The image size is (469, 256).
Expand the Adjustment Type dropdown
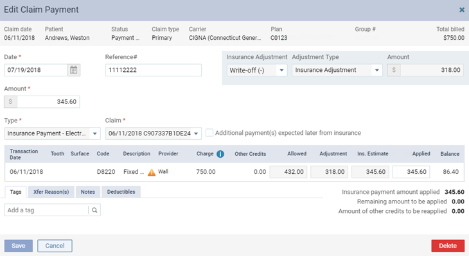tap(337, 70)
